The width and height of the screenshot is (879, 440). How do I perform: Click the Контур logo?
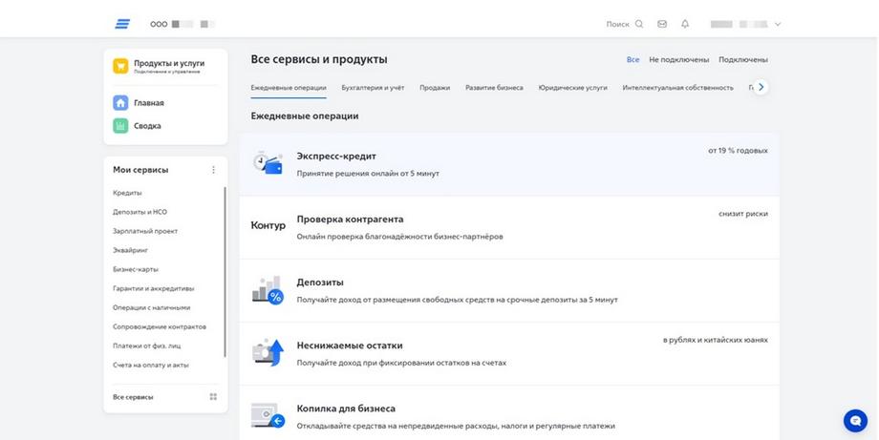click(x=268, y=225)
